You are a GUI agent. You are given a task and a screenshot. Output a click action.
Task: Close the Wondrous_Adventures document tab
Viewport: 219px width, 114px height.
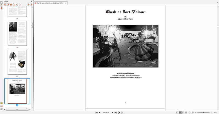click(65, 3)
